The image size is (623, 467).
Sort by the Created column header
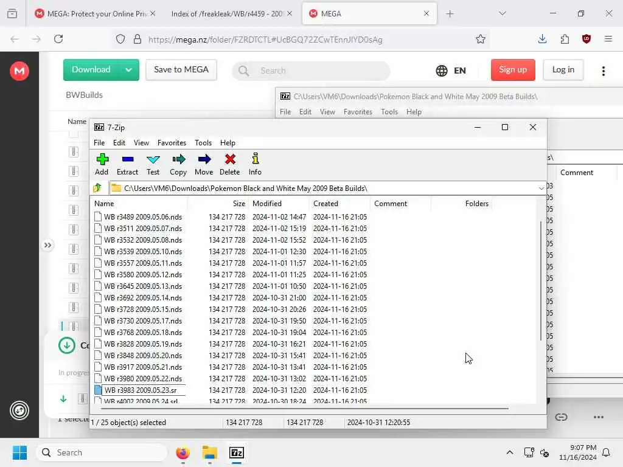339,203
